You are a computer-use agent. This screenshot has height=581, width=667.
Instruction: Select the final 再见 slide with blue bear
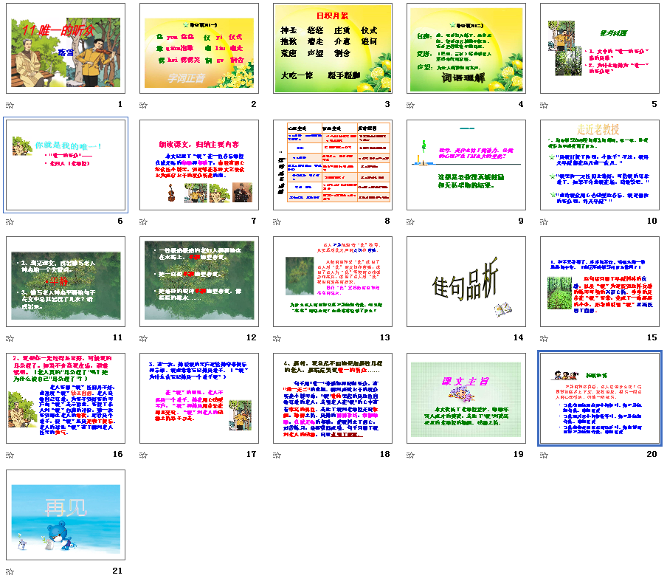coord(66,515)
